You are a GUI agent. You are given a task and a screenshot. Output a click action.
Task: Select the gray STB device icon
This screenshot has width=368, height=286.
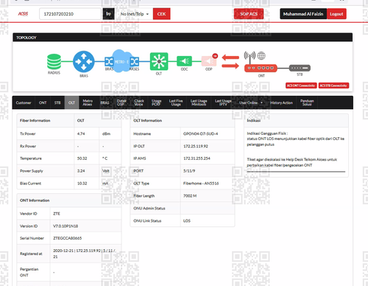coord(300,68)
